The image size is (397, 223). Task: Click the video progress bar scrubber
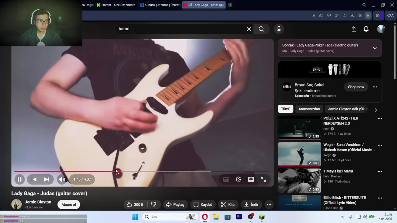(119, 171)
